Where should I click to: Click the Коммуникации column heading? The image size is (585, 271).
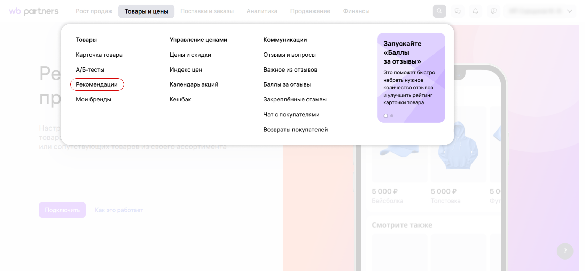[x=285, y=40]
